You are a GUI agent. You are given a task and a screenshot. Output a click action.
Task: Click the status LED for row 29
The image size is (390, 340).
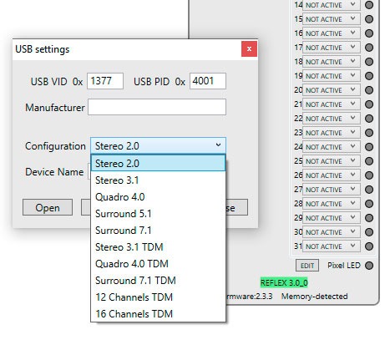point(369,218)
